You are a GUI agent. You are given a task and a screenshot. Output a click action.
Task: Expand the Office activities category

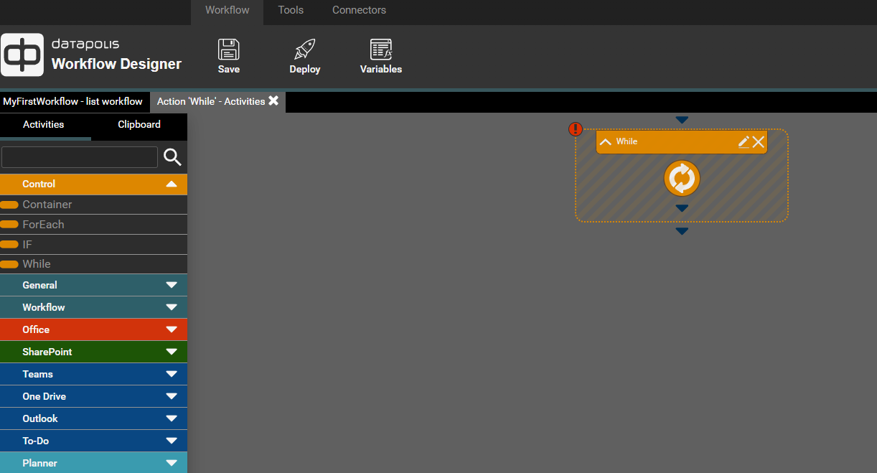pyautogui.click(x=171, y=329)
